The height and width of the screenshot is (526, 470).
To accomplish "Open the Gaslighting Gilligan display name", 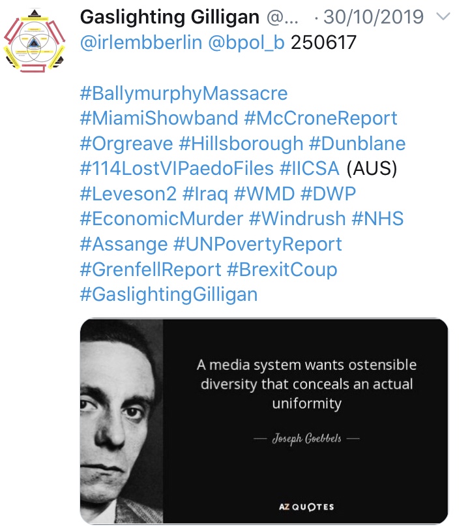I will coord(169,17).
